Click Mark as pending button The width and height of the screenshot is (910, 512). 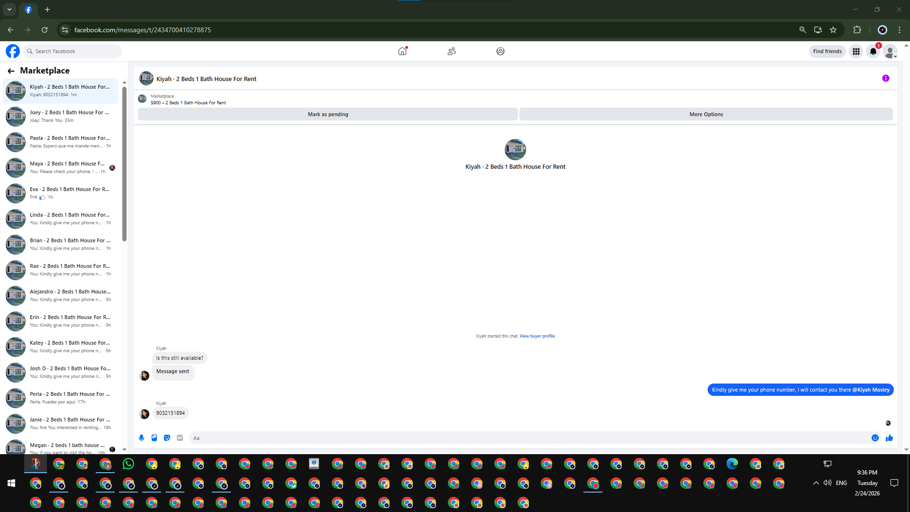tap(328, 114)
